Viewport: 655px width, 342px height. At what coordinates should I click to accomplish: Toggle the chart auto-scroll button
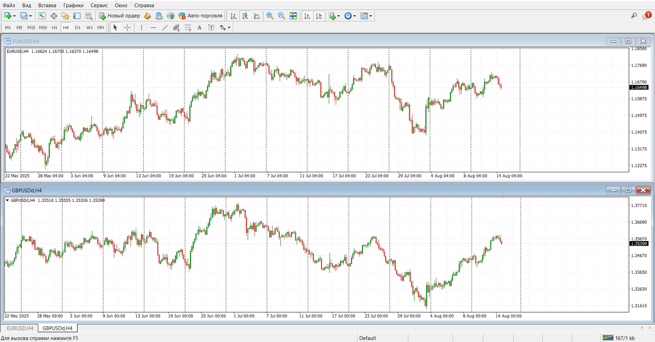coord(307,16)
